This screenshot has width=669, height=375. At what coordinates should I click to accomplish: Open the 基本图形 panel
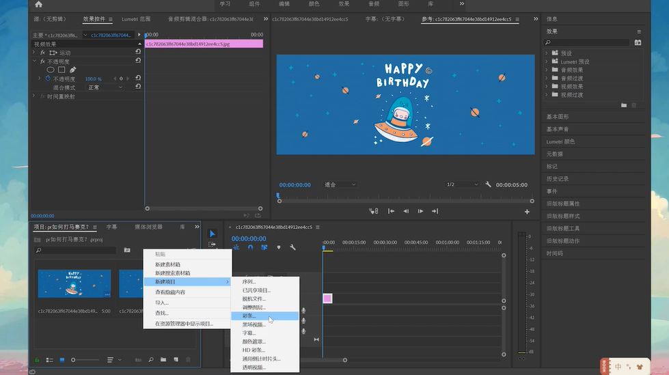(558, 117)
